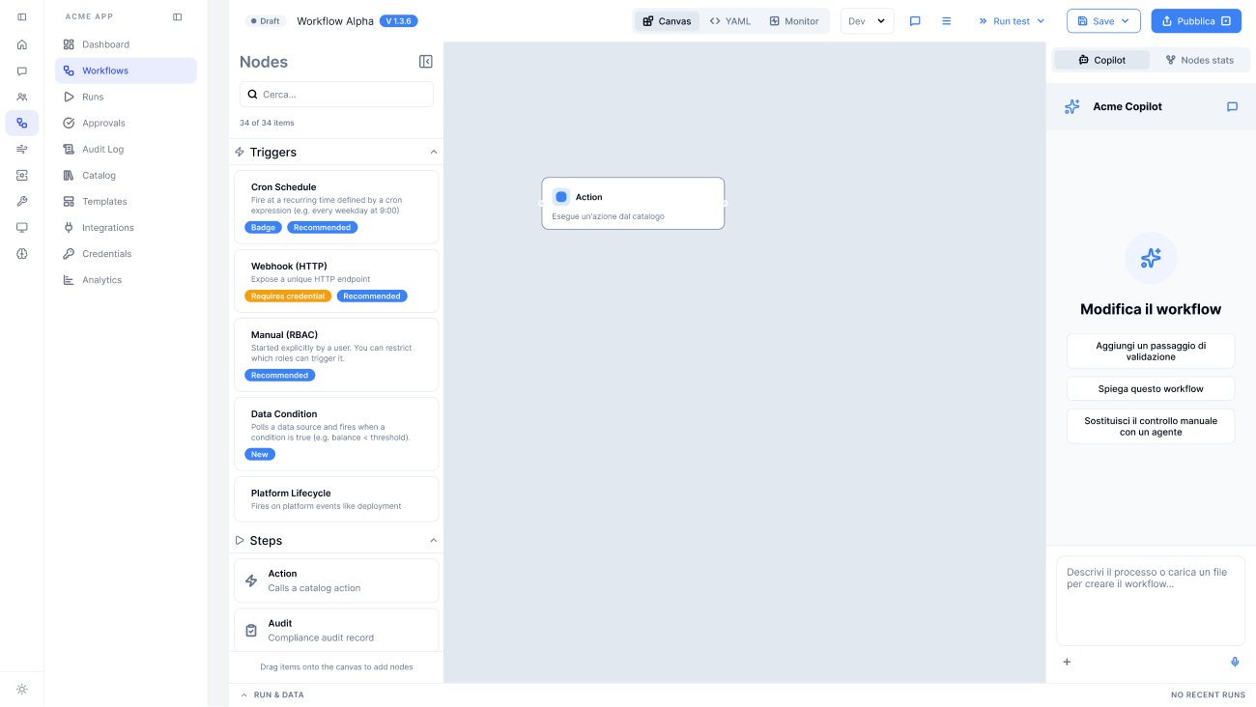Click 'Aggiungi un passaggio di validazione' suggestion
The width and height of the screenshot is (1256, 707).
(1151, 351)
